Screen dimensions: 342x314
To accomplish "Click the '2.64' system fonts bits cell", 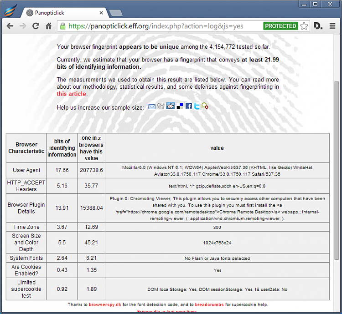I will 62,258.
